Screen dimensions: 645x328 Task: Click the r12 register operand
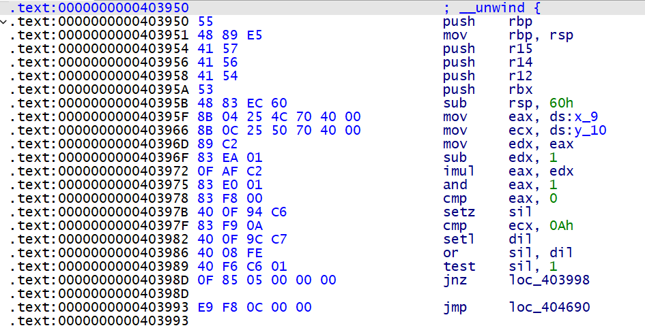(521, 76)
